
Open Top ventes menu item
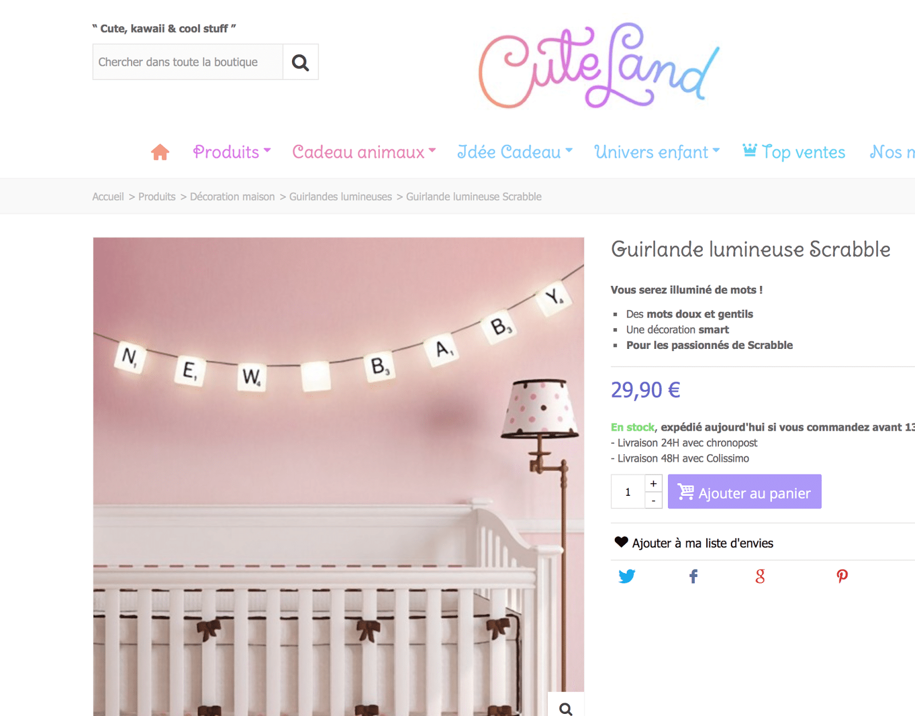(x=794, y=152)
